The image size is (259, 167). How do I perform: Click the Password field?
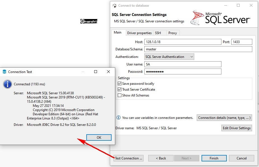click(183, 72)
